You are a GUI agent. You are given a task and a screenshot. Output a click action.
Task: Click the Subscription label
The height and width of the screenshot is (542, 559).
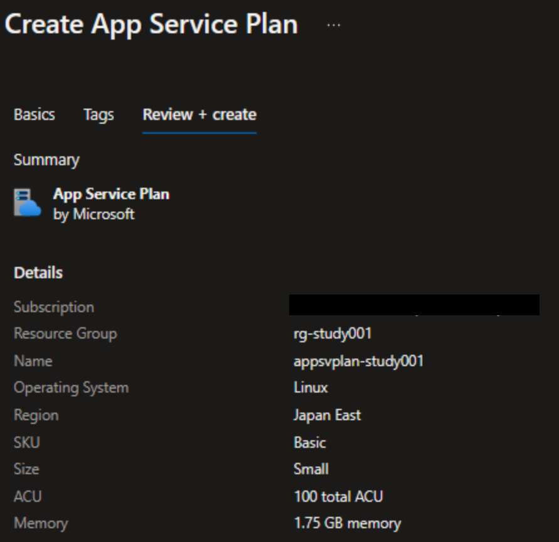pos(54,307)
